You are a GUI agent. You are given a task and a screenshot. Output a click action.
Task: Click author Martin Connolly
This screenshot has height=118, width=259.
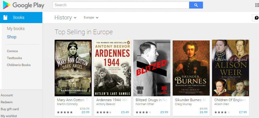(67, 104)
